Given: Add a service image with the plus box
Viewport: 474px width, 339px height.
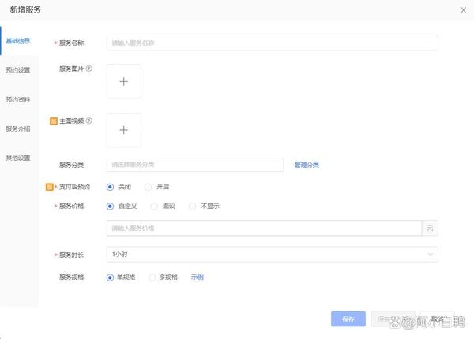Looking at the screenshot, I should pos(124,81).
